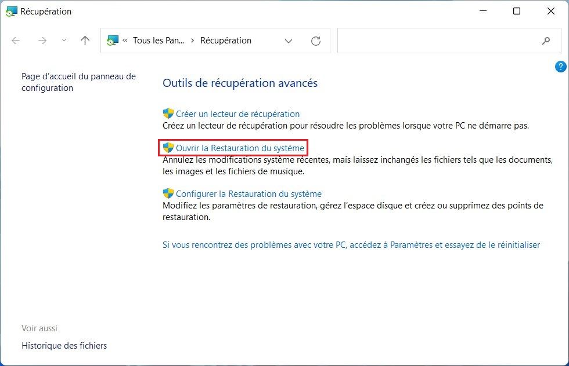Select the Tous les Pan… breadcrumb item
Viewport: 569px width, 366px height.
158,41
